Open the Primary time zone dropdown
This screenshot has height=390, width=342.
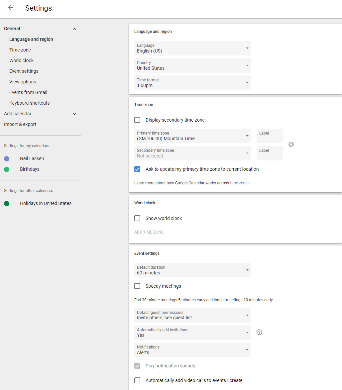tap(193, 136)
